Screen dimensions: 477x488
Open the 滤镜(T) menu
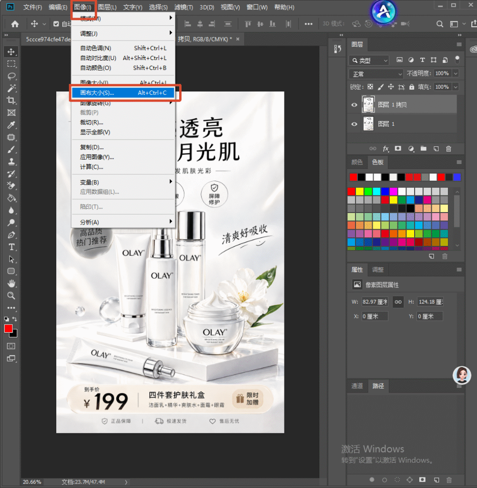[x=183, y=7]
